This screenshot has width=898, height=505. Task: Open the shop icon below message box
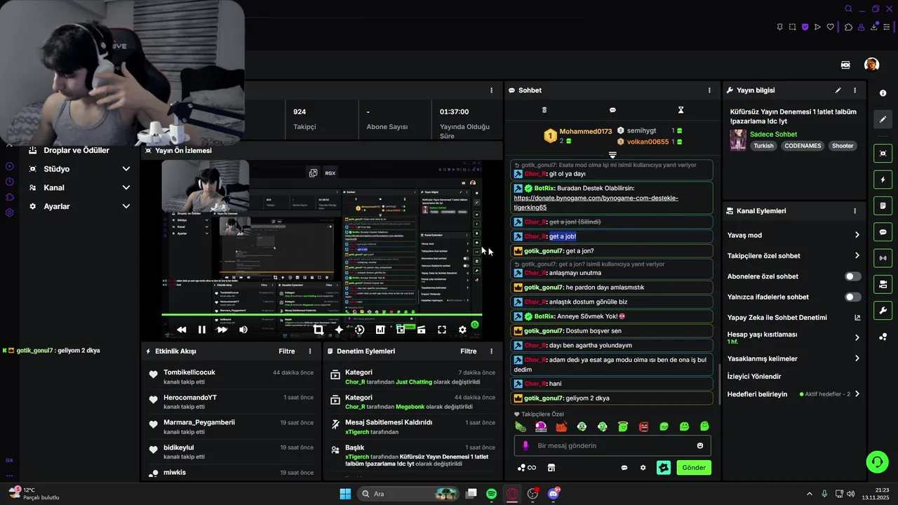pyautogui.click(x=551, y=468)
